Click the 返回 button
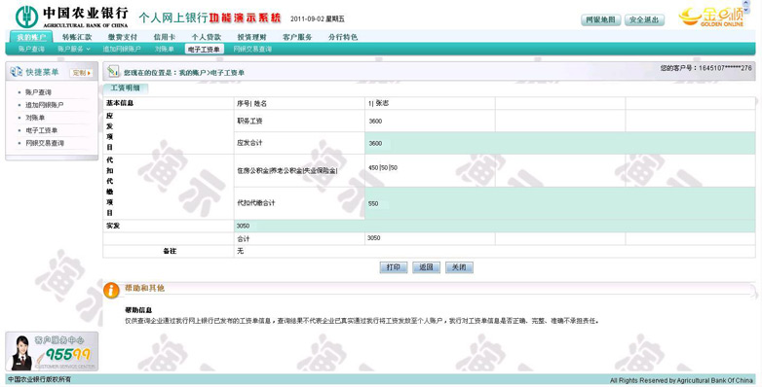 click(x=426, y=267)
